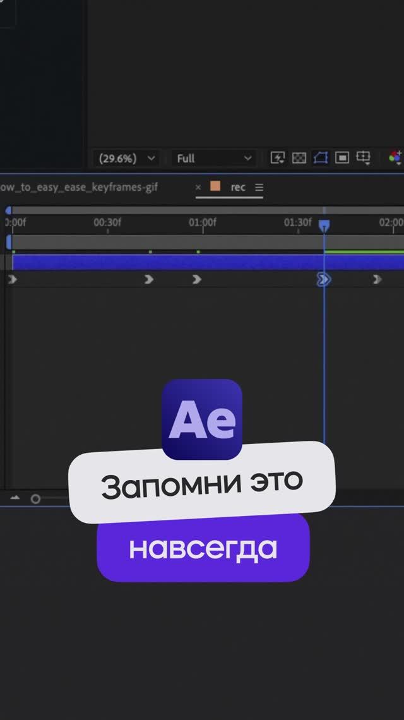The width and height of the screenshot is (404, 720).
Task: Open the magnification ratio dropdown showing 29.6%
Action: (x=126, y=159)
